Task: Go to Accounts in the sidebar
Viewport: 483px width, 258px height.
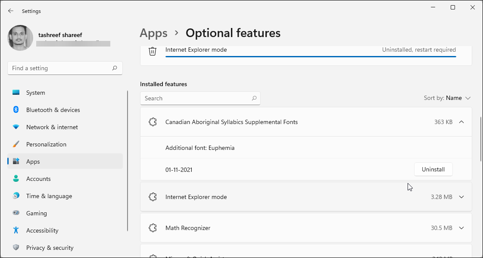Action: coord(38,179)
